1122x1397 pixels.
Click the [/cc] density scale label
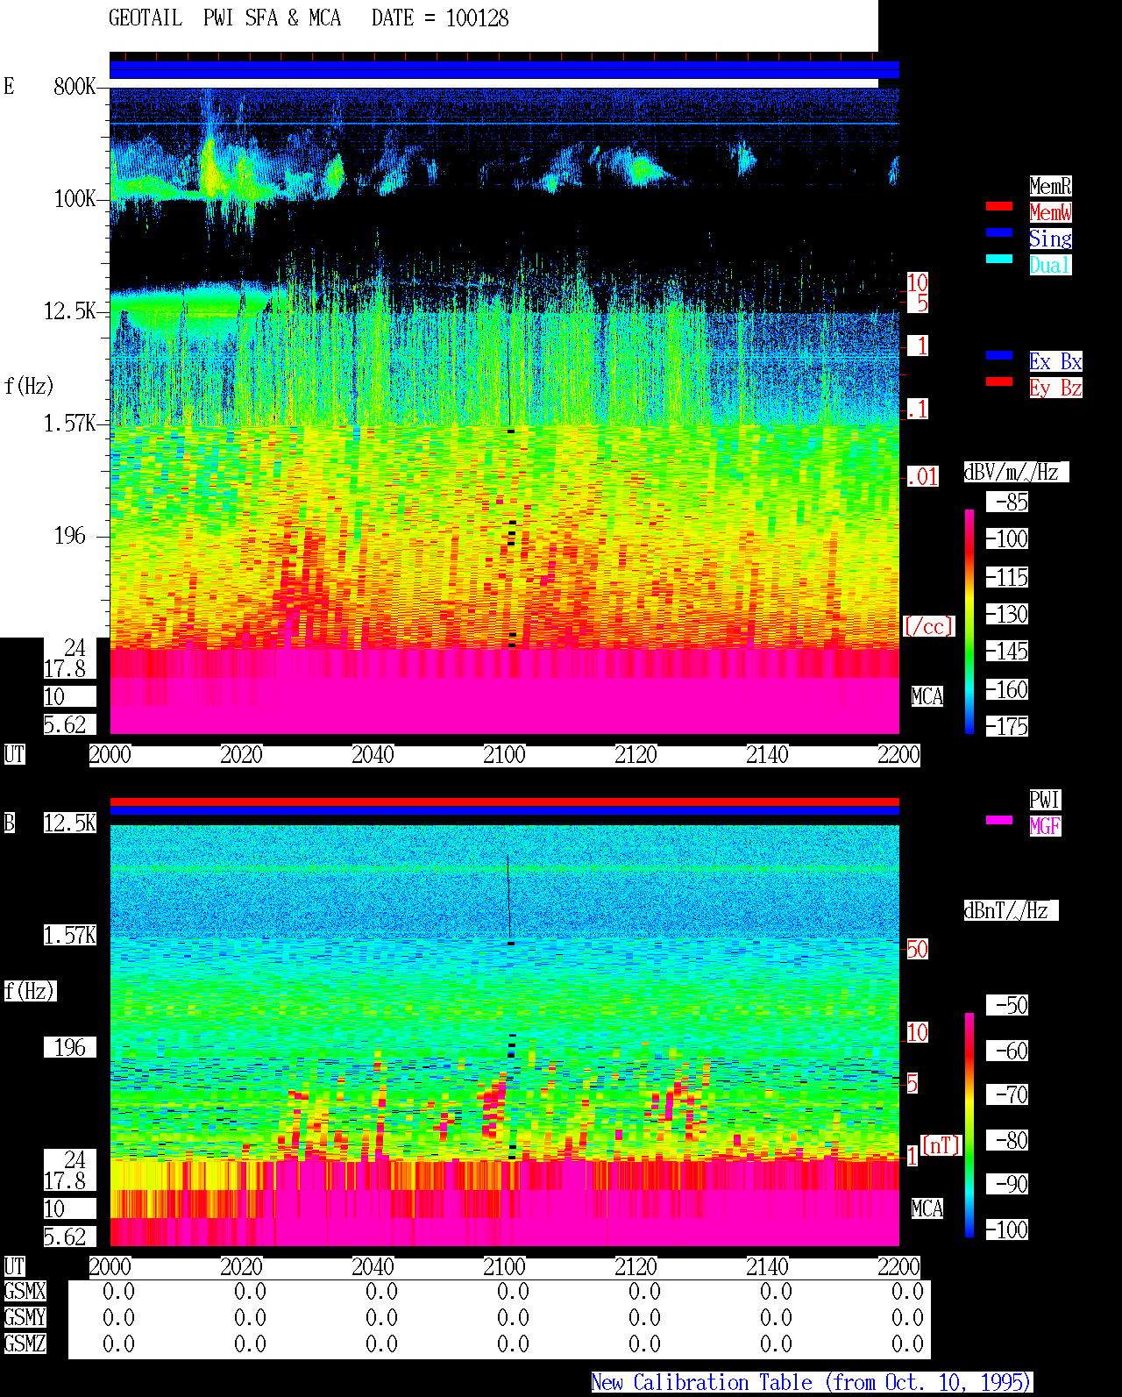[x=928, y=626]
